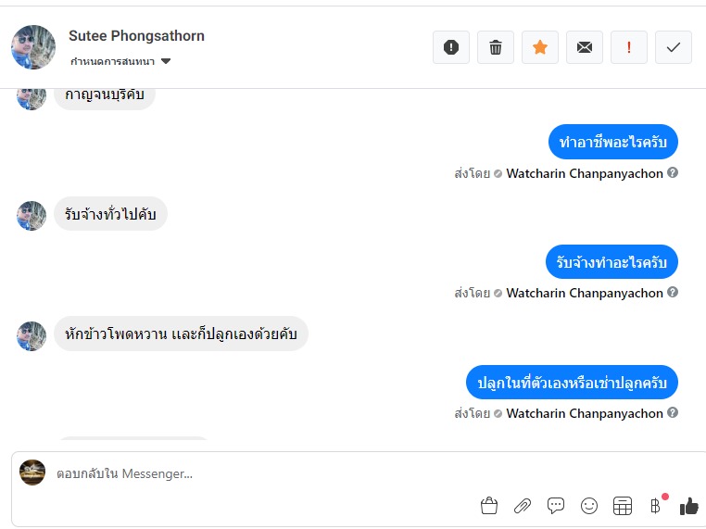Screen dimensions: 706x529
Task: Open the emoji picker
Action: coord(589,506)
